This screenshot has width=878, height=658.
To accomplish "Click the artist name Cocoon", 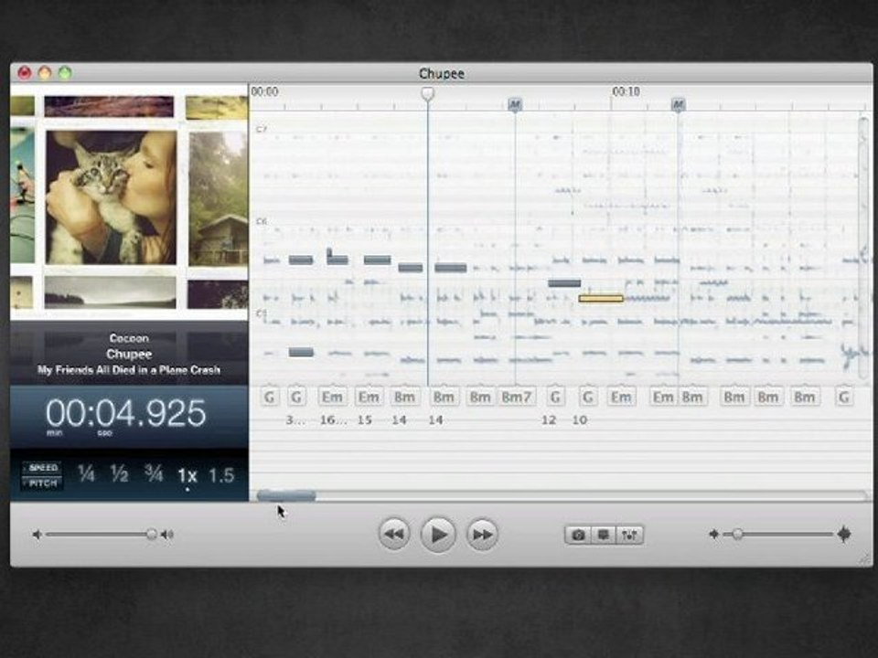I will coord(129,338).
